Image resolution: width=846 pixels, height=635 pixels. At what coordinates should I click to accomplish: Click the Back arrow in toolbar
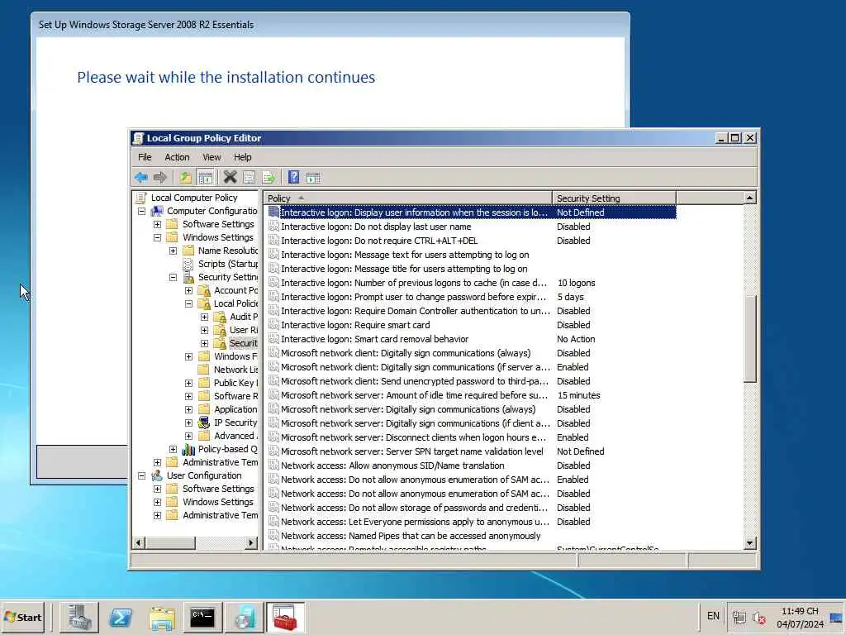coord(141,177)
